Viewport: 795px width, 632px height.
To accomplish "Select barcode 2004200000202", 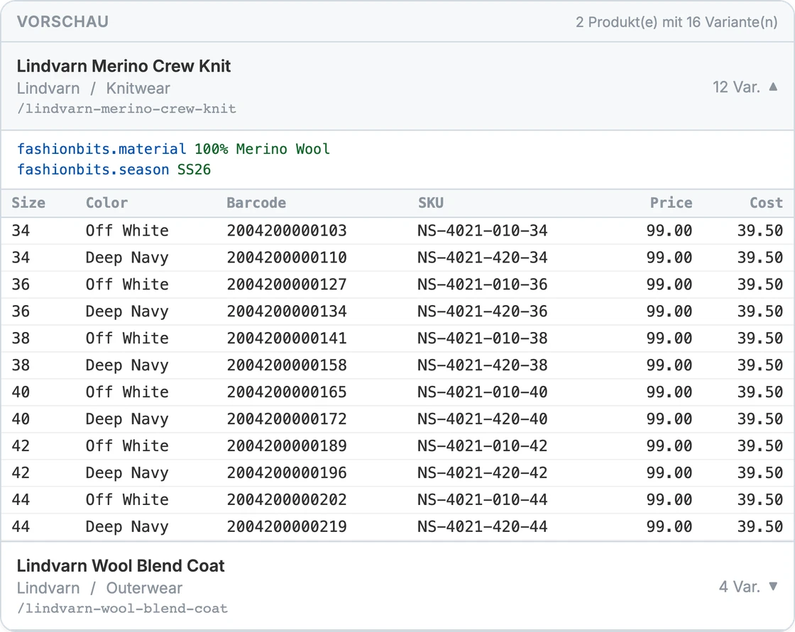I will coord(287,499).
